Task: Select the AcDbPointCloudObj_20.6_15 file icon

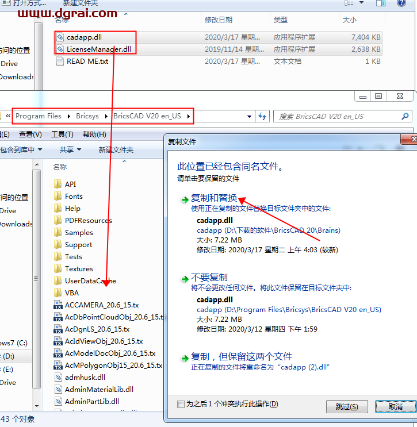Action: tap(58, 317)
